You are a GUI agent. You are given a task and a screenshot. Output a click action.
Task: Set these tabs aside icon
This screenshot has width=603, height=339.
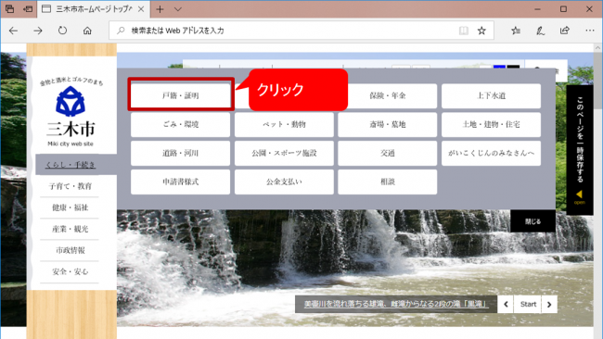[x=28, y=9]
